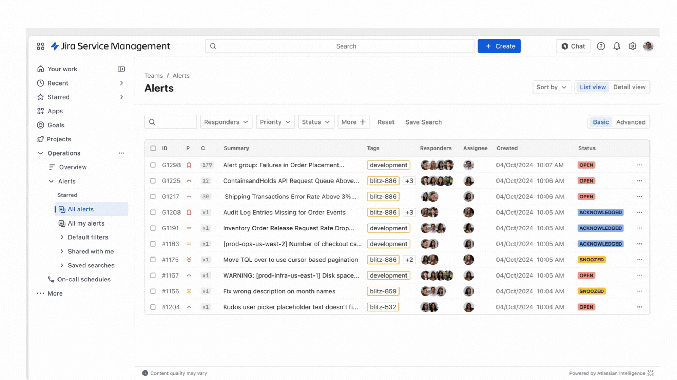Check the box for alert G1225
Image resolution: width=677 pixels, height=380 pixels.
[x=153, y=181]
